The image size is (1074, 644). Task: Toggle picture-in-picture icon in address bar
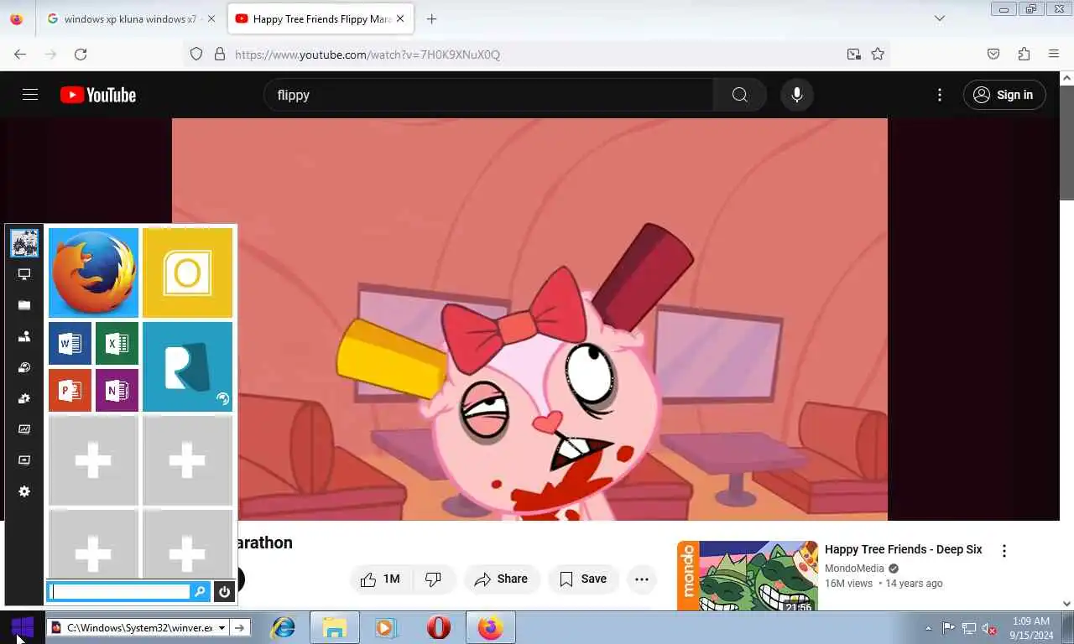pos(853,54)
